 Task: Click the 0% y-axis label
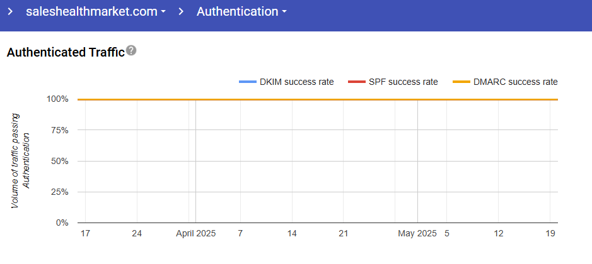[x=61, y=223]
